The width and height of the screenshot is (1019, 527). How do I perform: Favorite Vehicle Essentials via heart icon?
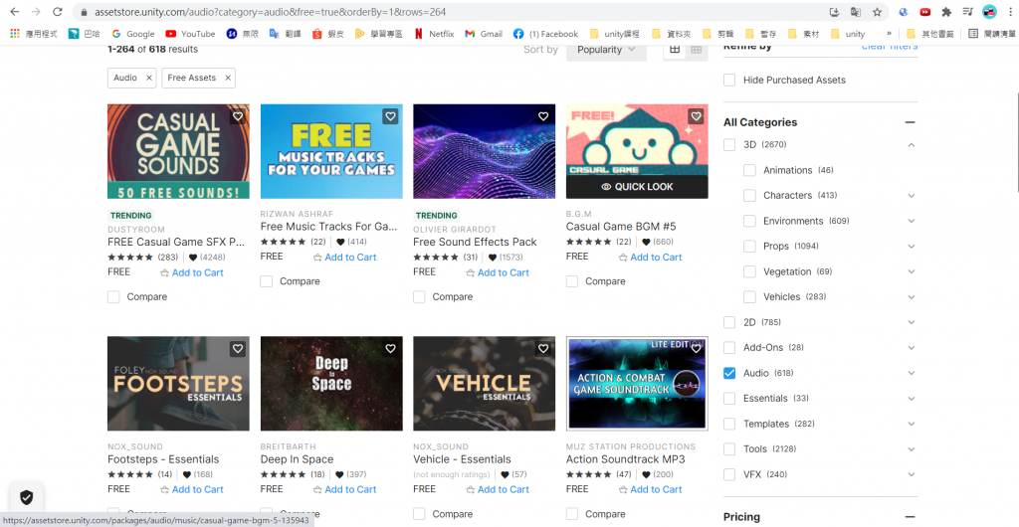click(x=543, y=349)
